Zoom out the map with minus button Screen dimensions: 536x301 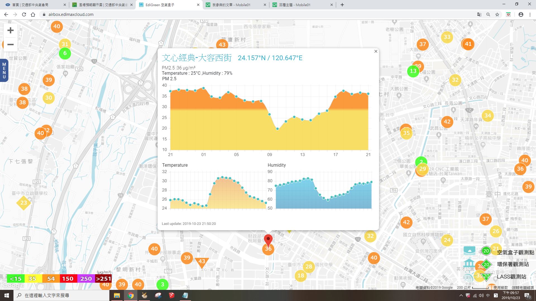point(10,45)
